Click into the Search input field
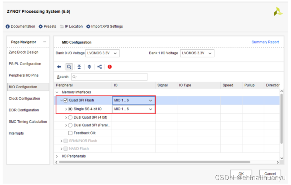291x185 pixels. click(109, 77)
